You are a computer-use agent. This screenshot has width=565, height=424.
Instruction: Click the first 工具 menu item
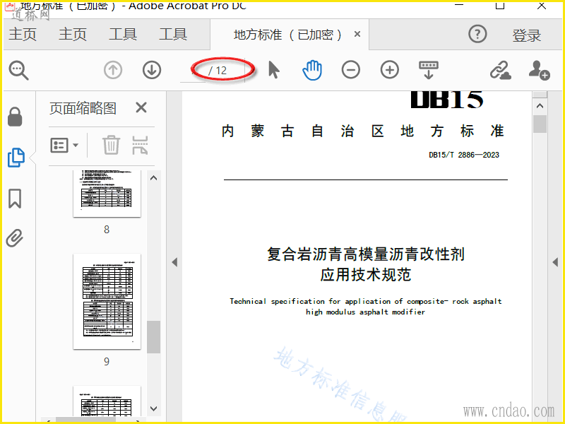(123, 34)
